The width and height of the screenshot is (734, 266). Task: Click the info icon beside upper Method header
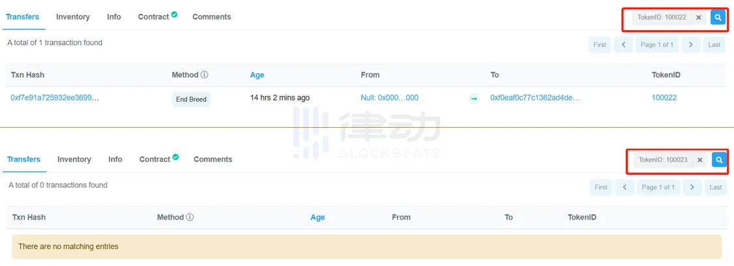pyautogui.click(x=204, y=75)
